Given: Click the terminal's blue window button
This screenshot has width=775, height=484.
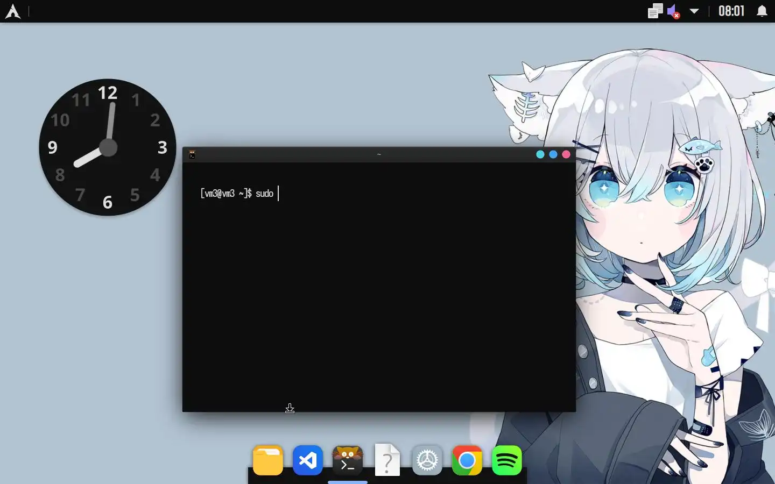Looking at the screenshot, I should click(x=553, y=154).
